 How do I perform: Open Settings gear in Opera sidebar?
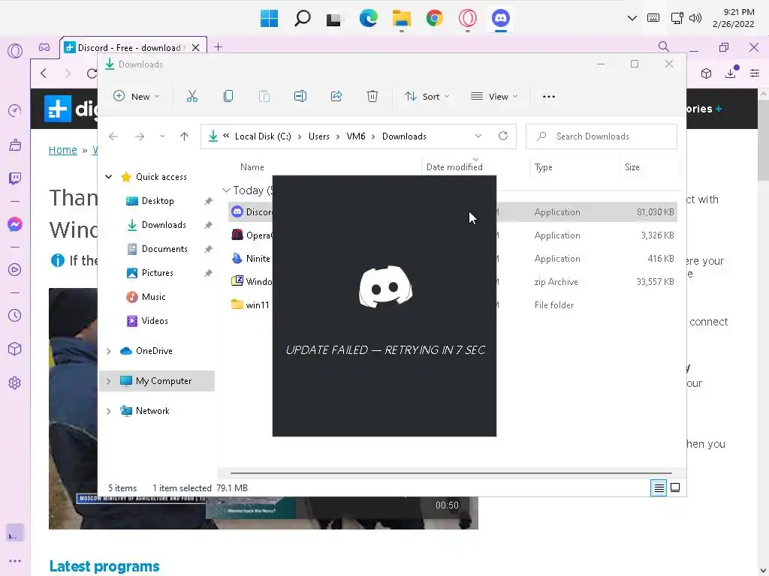coord(15,383)
